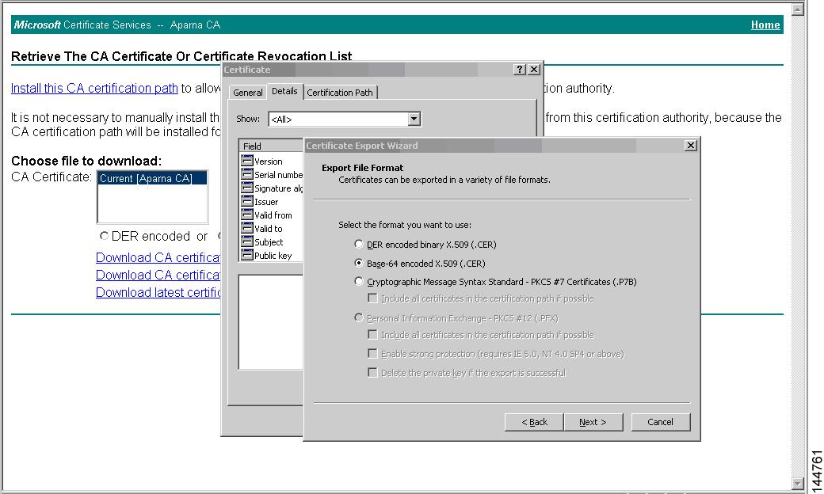Enable include all certificates for PKCS #7
Viewport: 824px width, 494px height.
[x=372, y=298]
